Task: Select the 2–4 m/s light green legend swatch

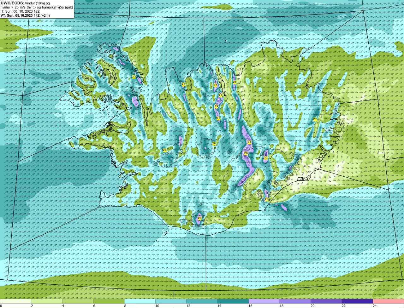Action: coord(47,301)
